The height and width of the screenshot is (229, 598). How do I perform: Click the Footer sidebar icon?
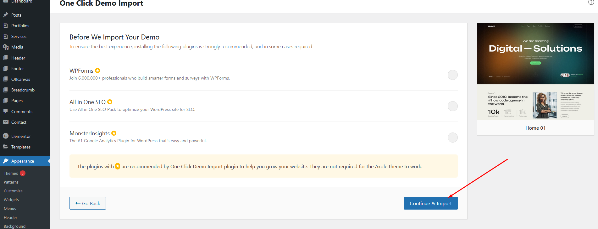click(x=6, y=68)
